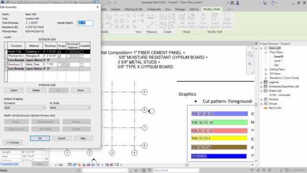Image resolution: width=307 pixels, height=173 pixels.
Task: Click the 2D steering wheel navigation icon
Action: point(250,54)
